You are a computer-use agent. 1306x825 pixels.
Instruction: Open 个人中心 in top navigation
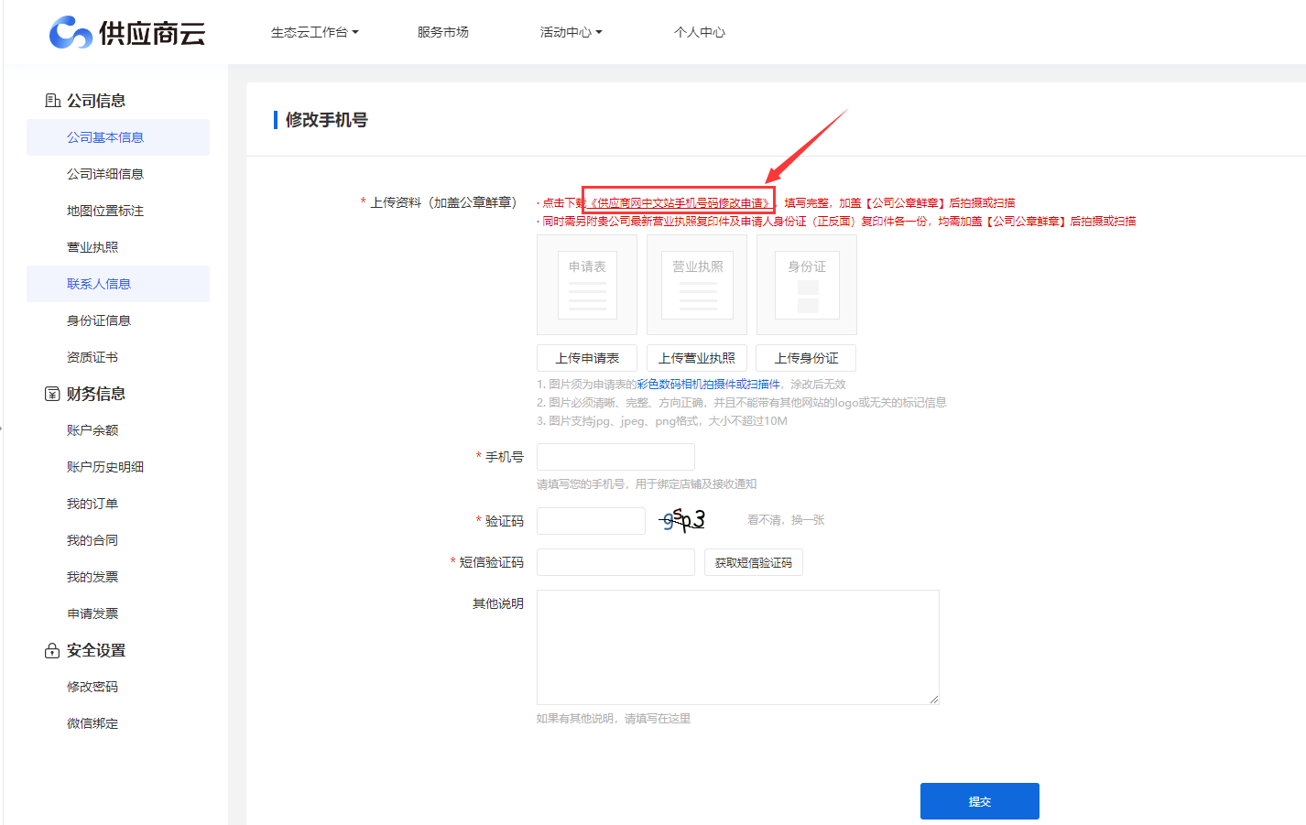click(700, 32)
